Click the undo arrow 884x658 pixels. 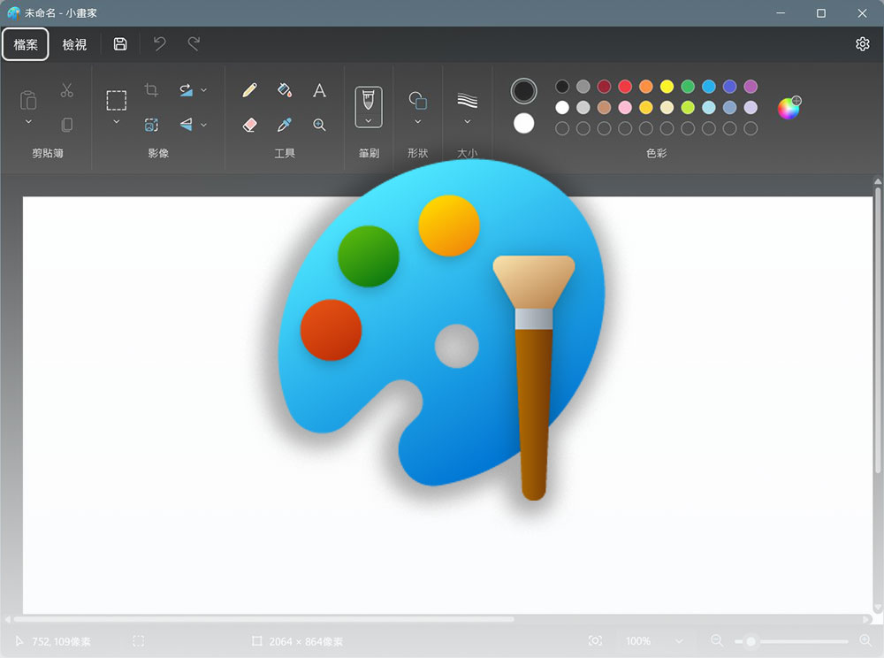(159, 44)
